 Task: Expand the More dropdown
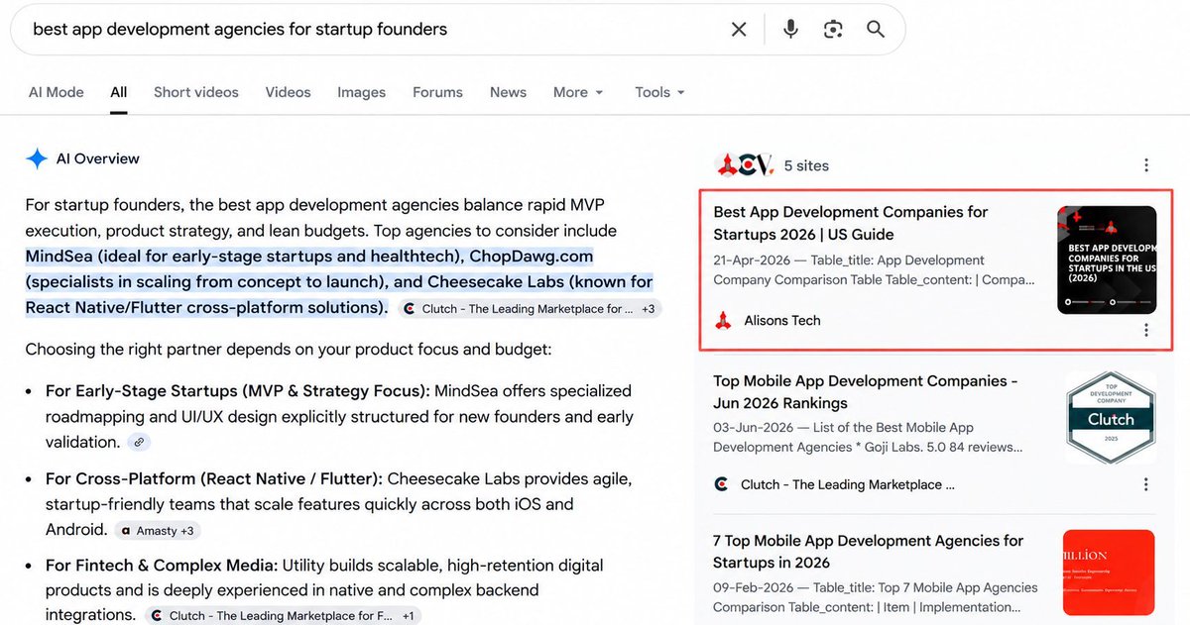click(578, 92)
